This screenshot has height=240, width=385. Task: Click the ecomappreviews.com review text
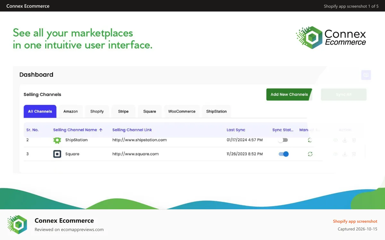click(x=69, y=229)
